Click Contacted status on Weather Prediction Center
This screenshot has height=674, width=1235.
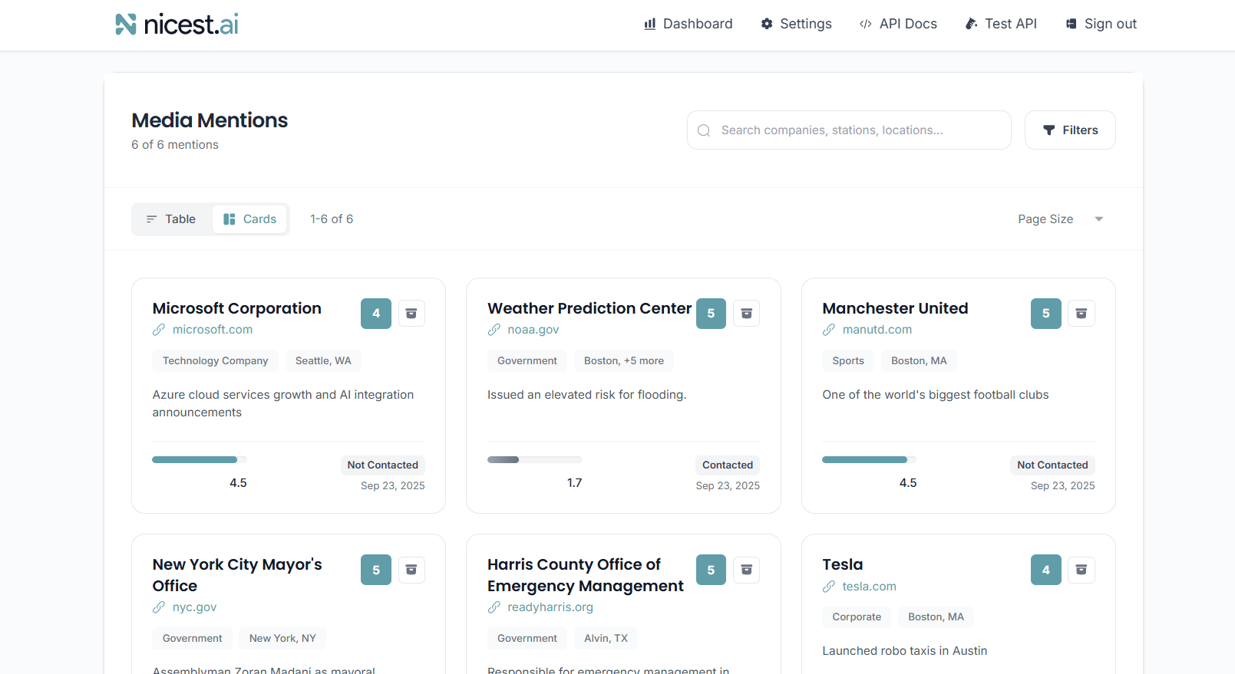tap(728, 465)
